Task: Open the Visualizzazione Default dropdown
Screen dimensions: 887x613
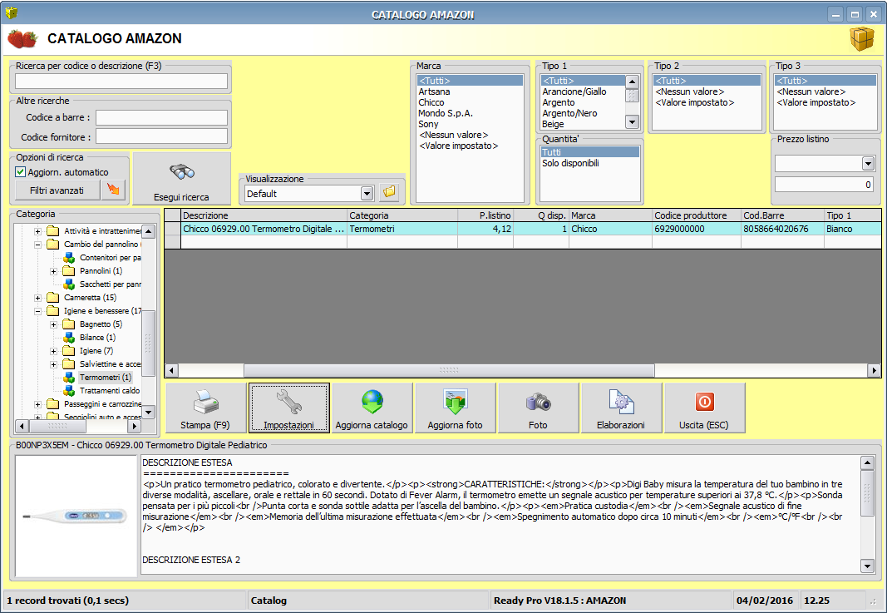Action: pyautogui.click(x=367, y=193)
